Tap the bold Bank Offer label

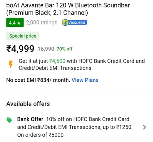(x=30, y=119)
